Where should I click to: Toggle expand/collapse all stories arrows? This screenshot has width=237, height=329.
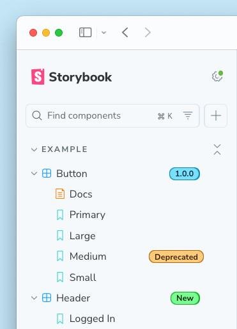217,149
